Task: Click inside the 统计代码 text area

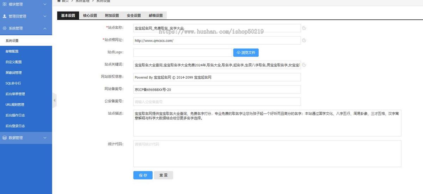Action: (x=267, y=154)
